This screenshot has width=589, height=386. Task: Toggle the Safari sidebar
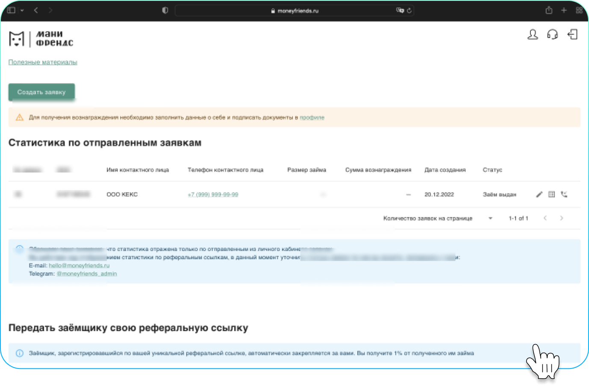[12, 10]
